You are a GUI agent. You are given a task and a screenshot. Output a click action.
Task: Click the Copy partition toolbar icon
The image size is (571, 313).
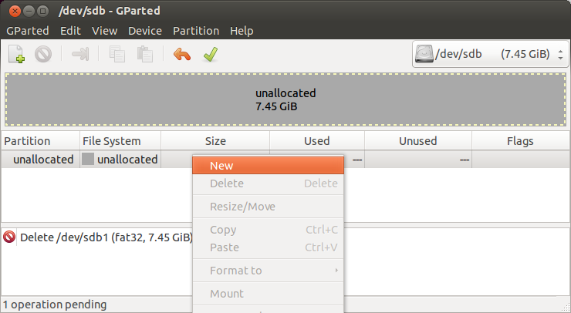click(117, 54)
